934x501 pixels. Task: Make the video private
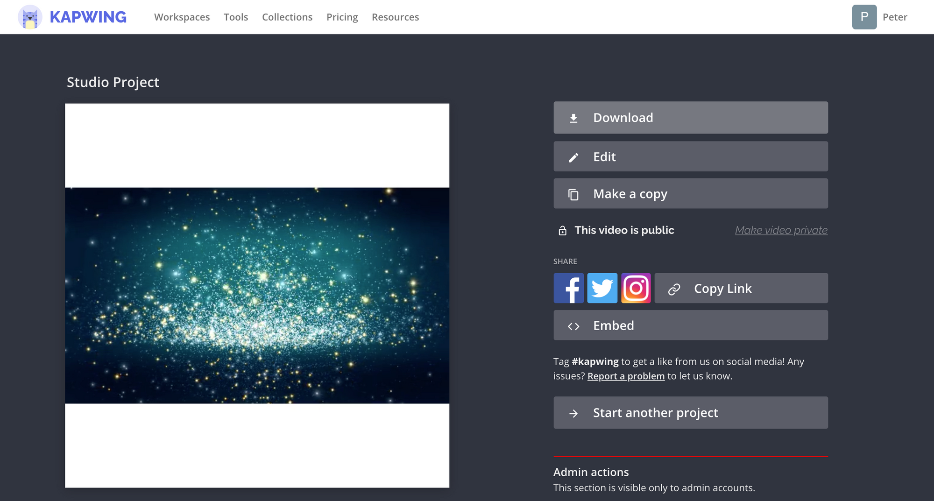point(780,230)
